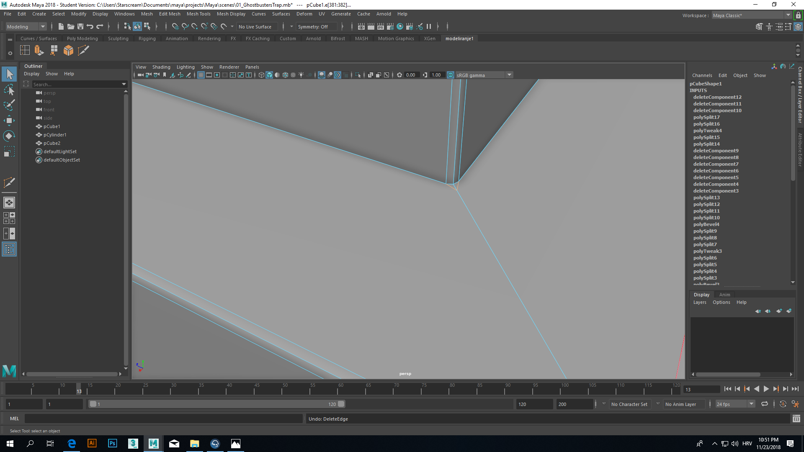Open a new scene with the file icon
Image resolution: width=804 pixels, height=452 pixels.
pyautogui.click(x=61, y=26)
